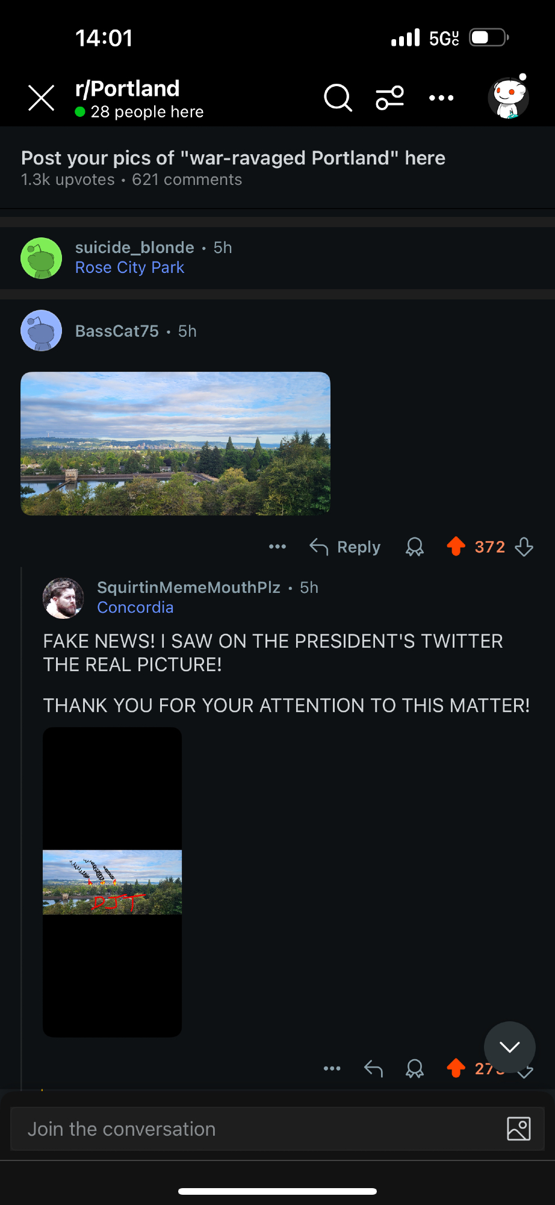Open your Snoo profile avatar

509,98
